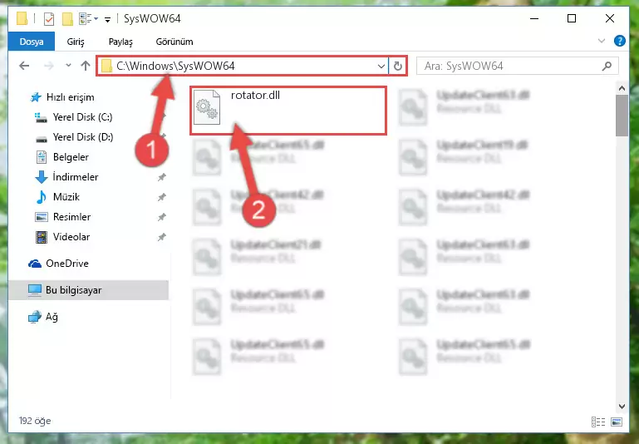Click the pin icon beside İndirmeler
639x444 pixels.
tap(162, 177)
